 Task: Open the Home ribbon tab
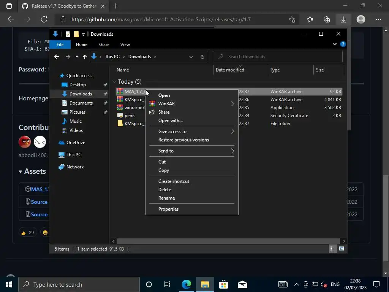pos(82,44)
